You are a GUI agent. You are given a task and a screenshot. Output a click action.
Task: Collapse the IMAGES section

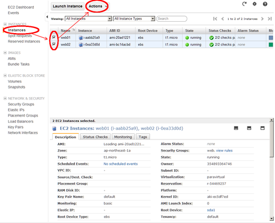click(5, 53)
